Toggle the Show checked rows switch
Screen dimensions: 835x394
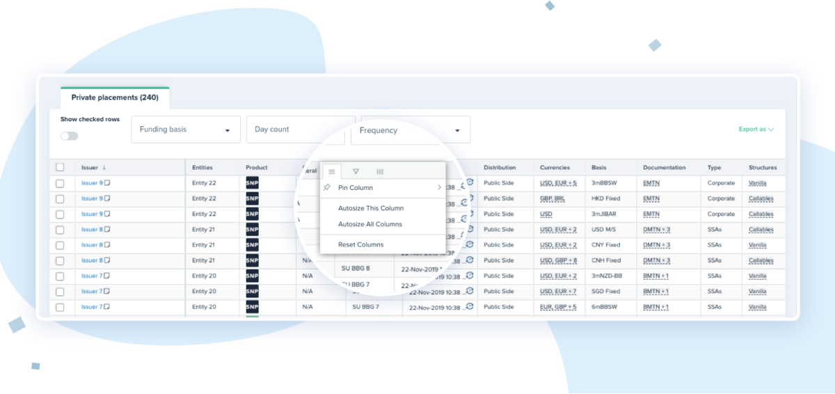pos(70,136)
